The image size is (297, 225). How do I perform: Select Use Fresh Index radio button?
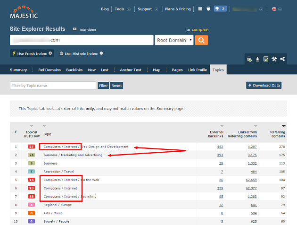50,53
